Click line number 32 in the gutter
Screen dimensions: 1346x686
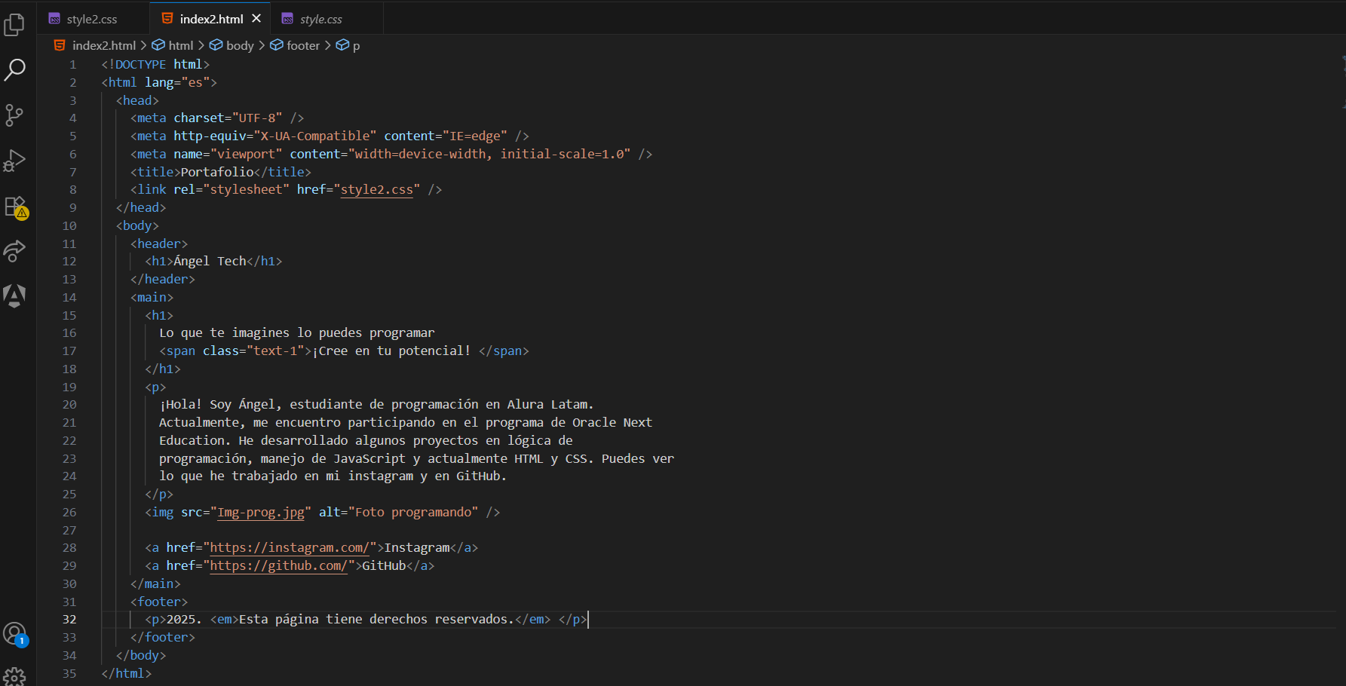69,619
